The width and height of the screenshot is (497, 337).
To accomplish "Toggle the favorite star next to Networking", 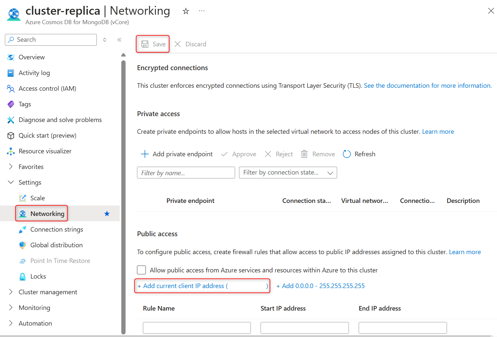I will (x=107, y=213).
